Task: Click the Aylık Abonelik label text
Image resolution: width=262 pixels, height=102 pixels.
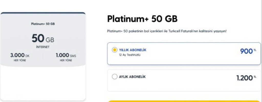Action: pos(132,77)
